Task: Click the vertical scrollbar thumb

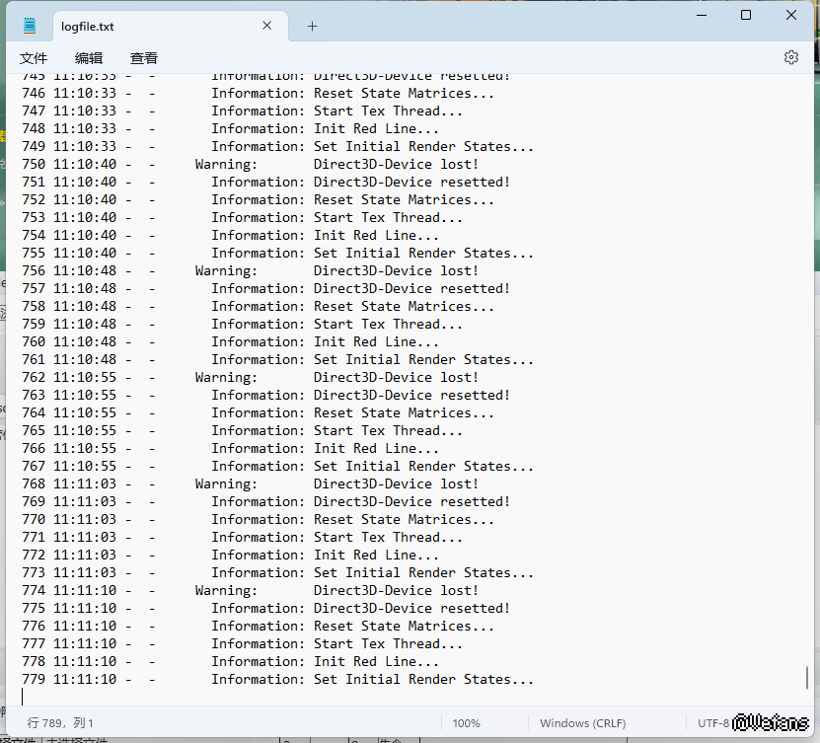Action: point(806,678)
